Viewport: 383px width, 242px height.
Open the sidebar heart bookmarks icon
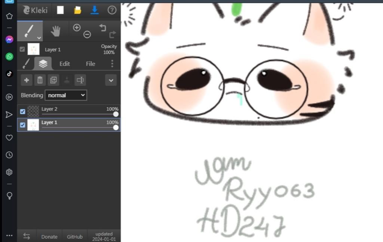9,138
